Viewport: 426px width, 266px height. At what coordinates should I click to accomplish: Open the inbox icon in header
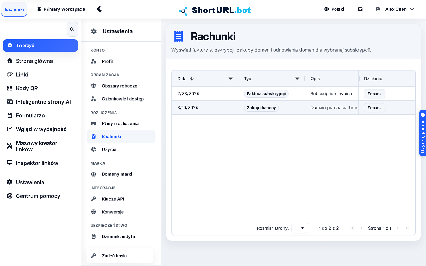360,9
